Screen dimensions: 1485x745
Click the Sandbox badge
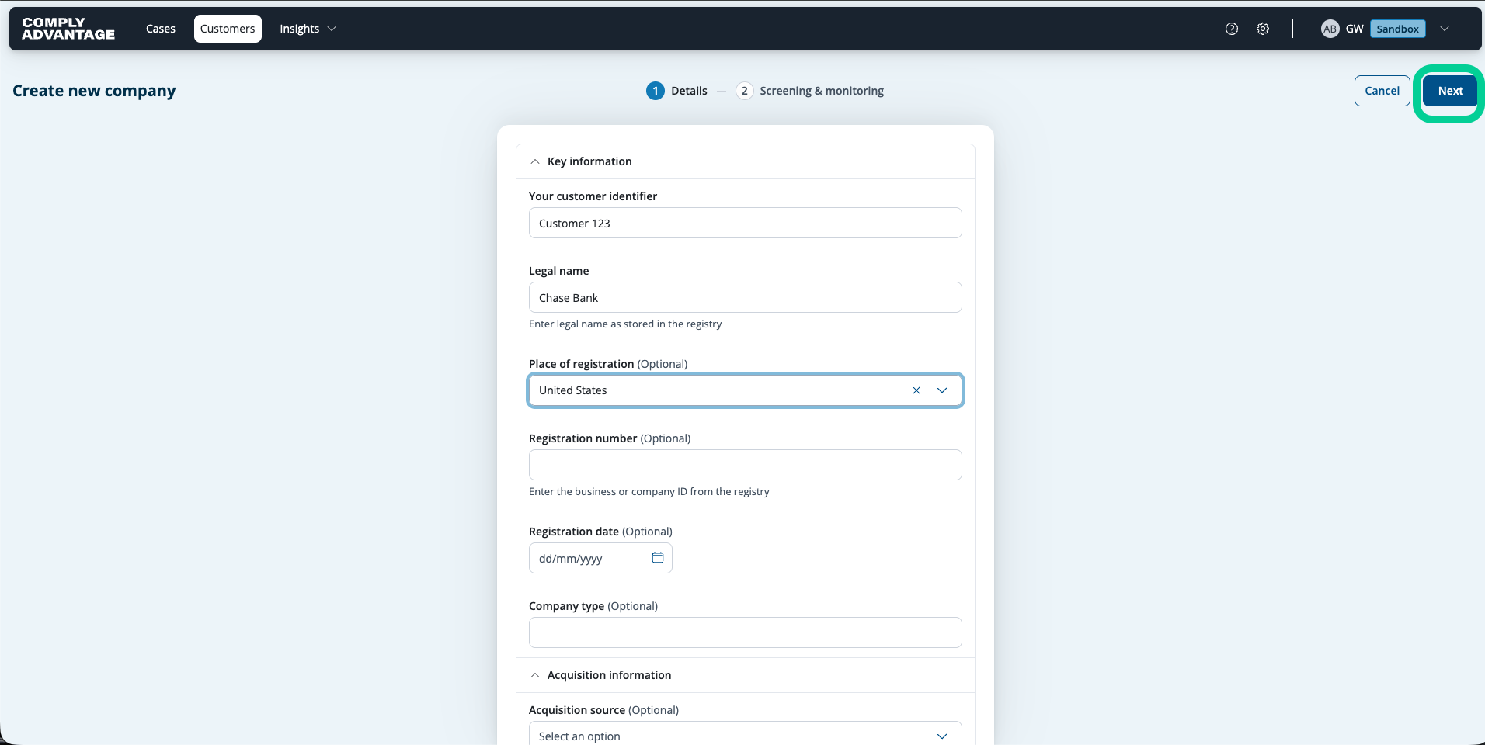pos(1398,29)
